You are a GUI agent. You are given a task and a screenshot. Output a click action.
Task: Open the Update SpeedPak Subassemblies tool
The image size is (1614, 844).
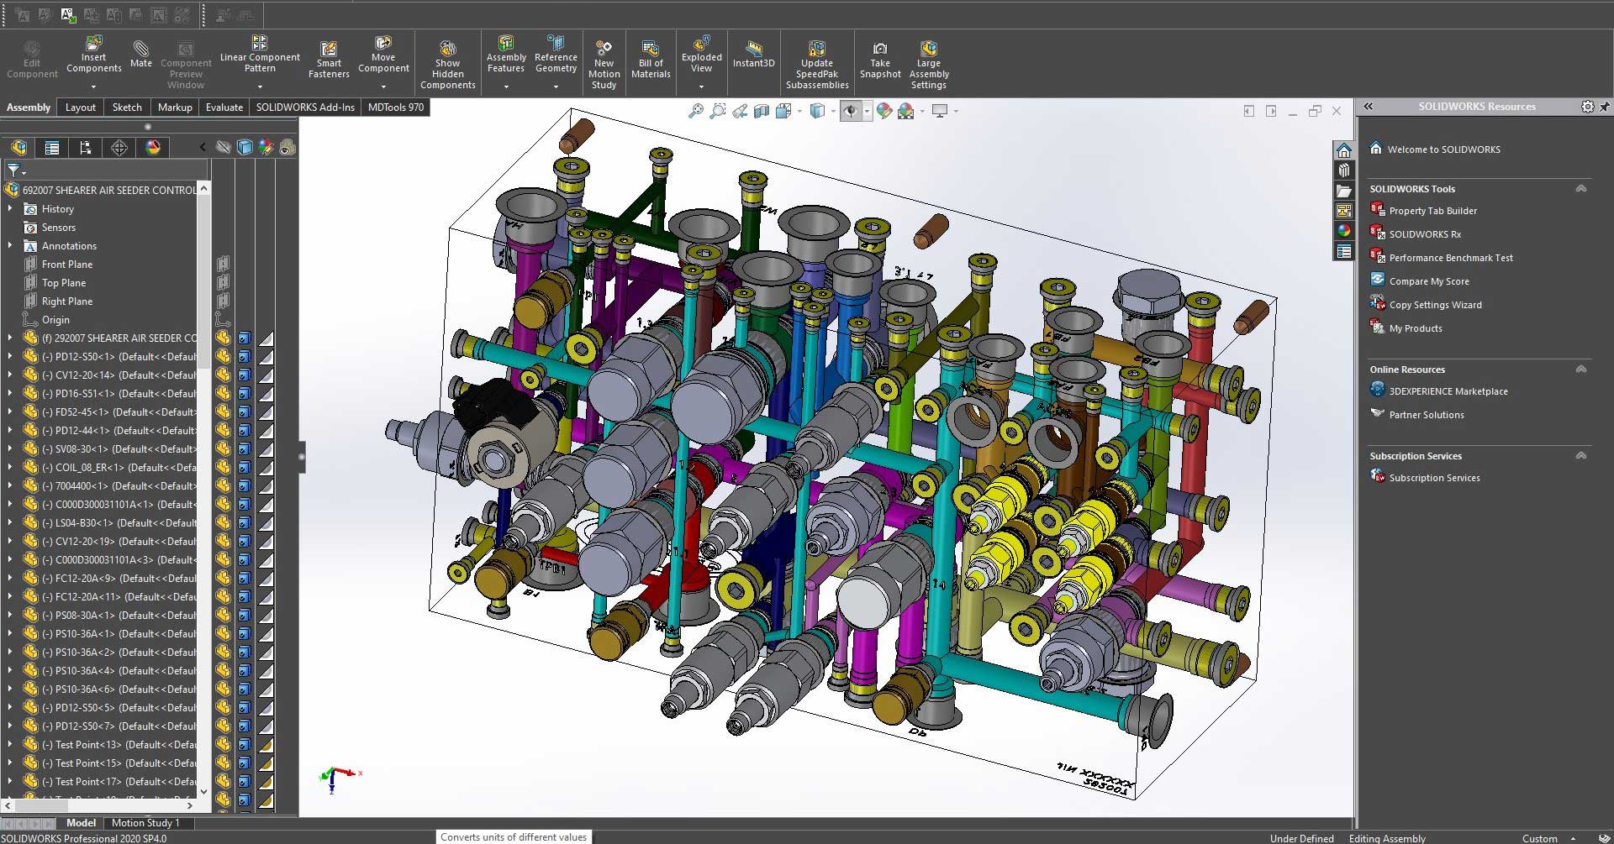click(817, 64)
